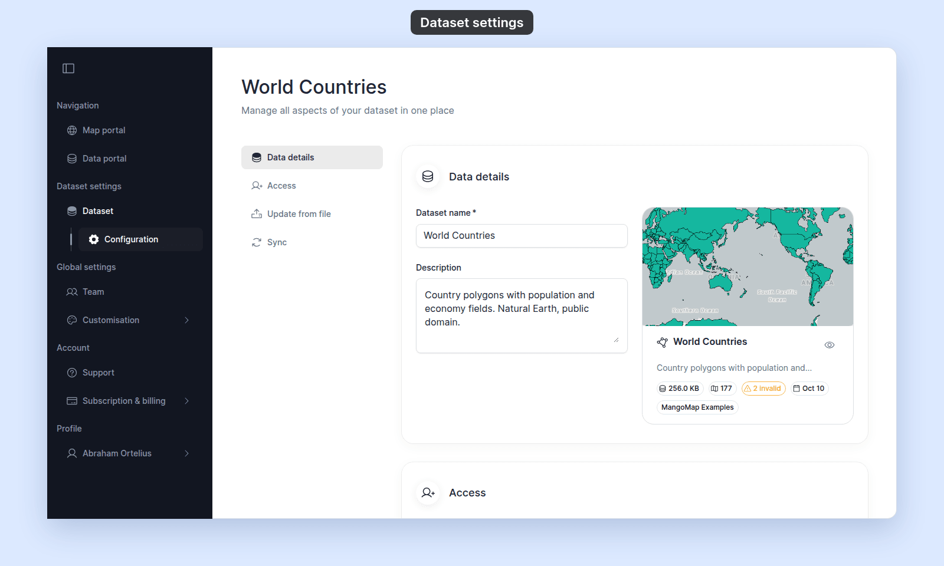Screen dimensions: 944x566
Task: Click the Dataset settings title label
Action: coord(472,22)
